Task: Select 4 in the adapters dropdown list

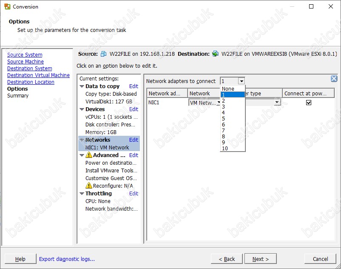Action: 233,112
